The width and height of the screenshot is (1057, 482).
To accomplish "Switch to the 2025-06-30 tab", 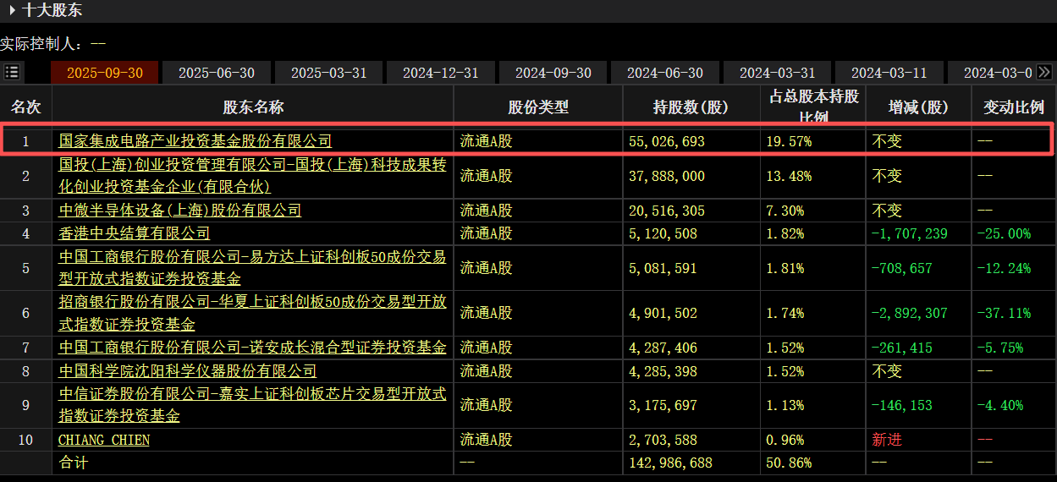I will pos(217,73).
